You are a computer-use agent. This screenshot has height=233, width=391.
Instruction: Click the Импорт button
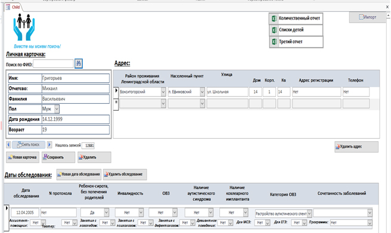(368, 17)
